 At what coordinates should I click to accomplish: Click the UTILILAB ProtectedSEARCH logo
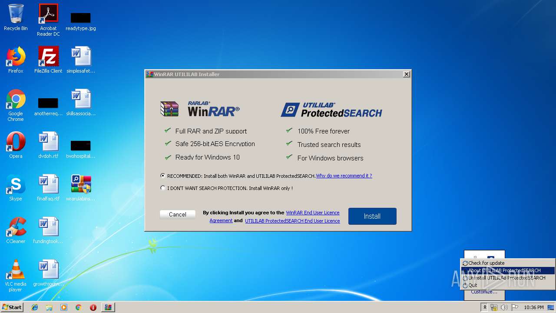coord(331,110)
